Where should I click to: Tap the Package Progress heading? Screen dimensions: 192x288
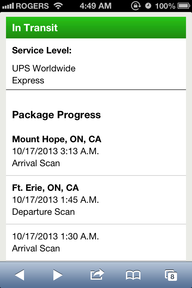(56, 115)
